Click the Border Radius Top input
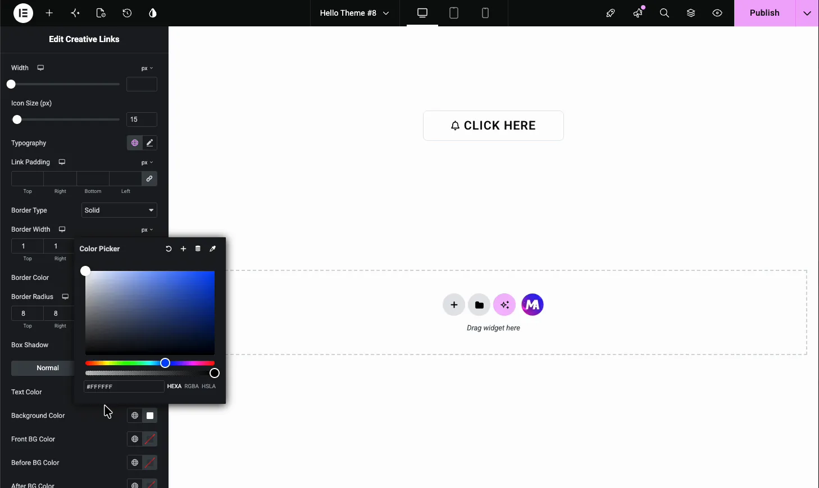Viewport: 819px width, 488px height. click(x=28, y=314)
